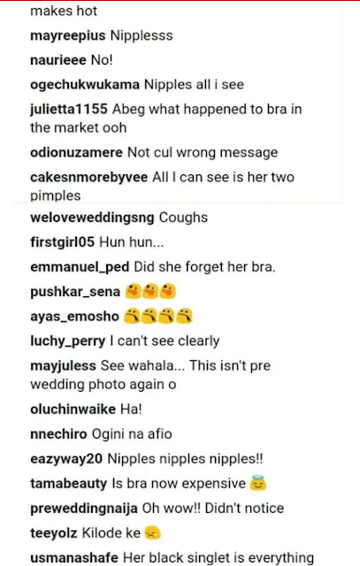Select julietta1155 username
The image size is (360, 566).
coord(69,109)
